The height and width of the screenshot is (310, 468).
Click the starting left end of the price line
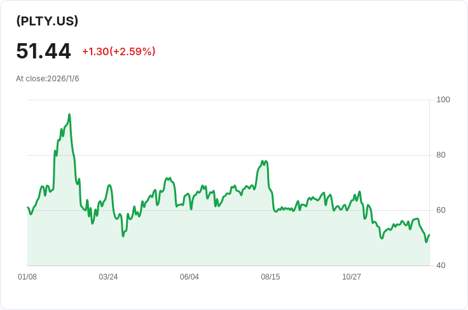28,208
